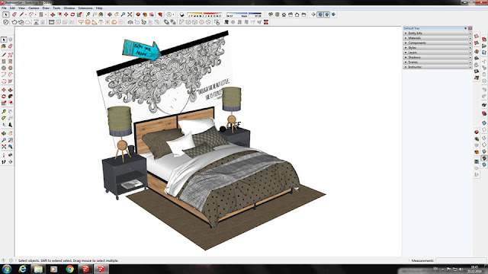Select the Look Around eye tool
This screenshot has width=488, height=274.
pyautogui.click(x=10, y=155)
